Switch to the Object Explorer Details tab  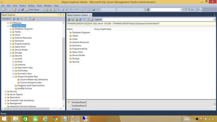point(77,15)
